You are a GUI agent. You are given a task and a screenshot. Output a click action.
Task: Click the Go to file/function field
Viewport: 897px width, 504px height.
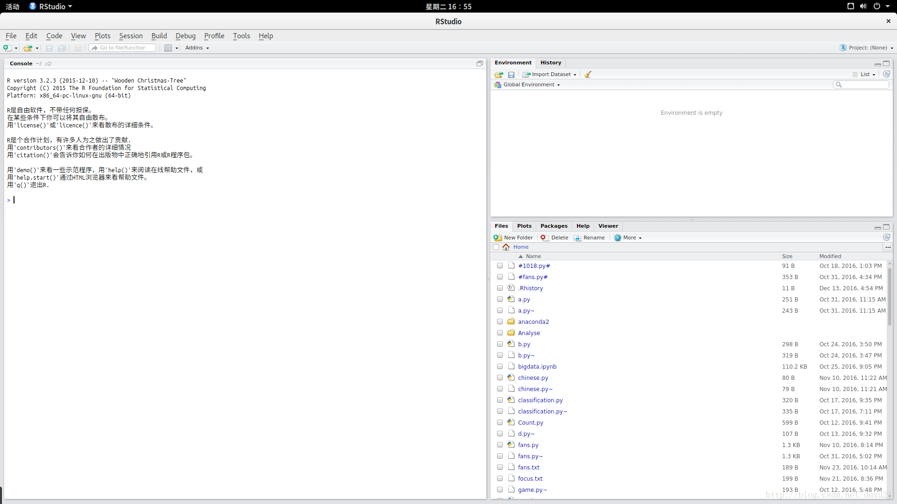click(122, 48)
